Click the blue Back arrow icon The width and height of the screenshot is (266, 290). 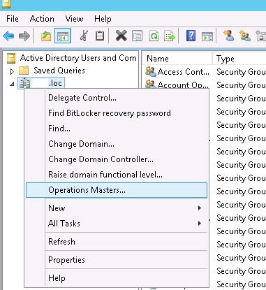pyautogui.click(x=8, y=36)
